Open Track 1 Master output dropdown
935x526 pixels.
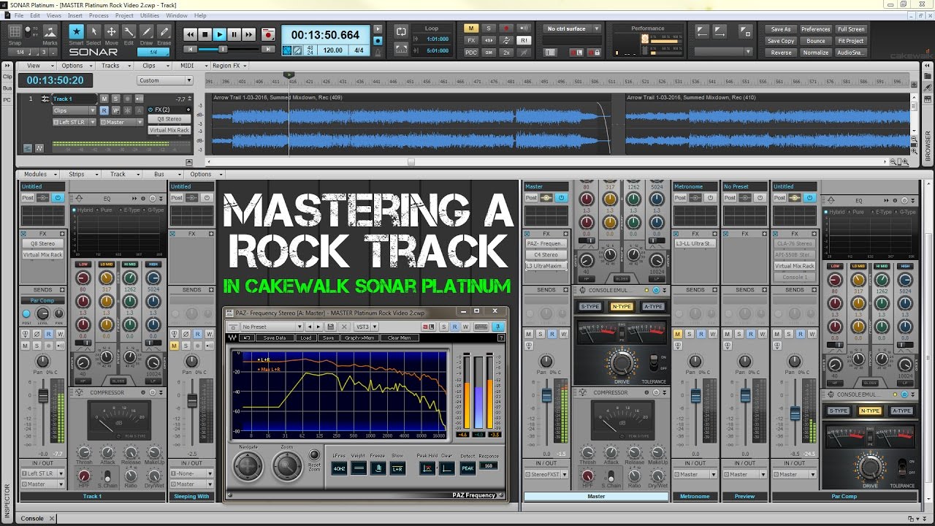(121, 122)
